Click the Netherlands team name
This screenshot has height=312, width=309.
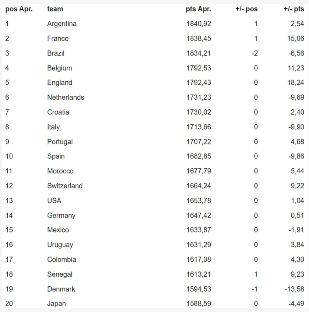[x=65, y=97]
